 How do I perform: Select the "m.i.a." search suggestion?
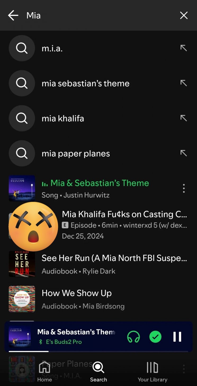98,48
